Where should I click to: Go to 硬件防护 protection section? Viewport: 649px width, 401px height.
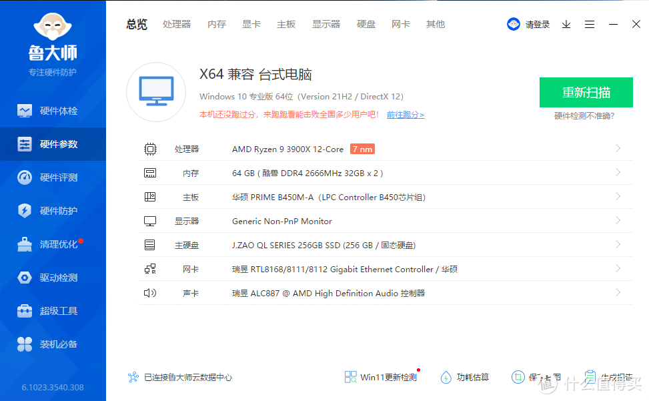(53, 211)
